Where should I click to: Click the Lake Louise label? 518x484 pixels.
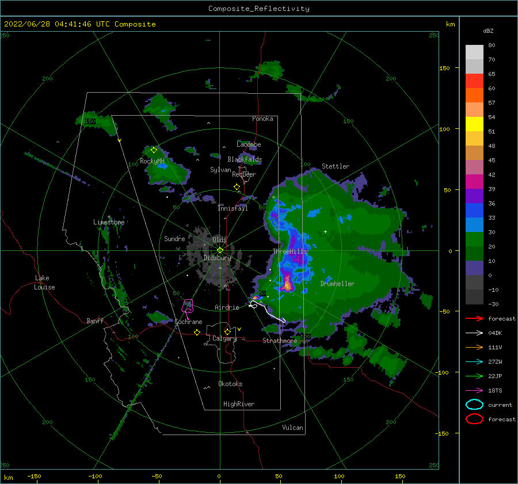pos(44,283)
